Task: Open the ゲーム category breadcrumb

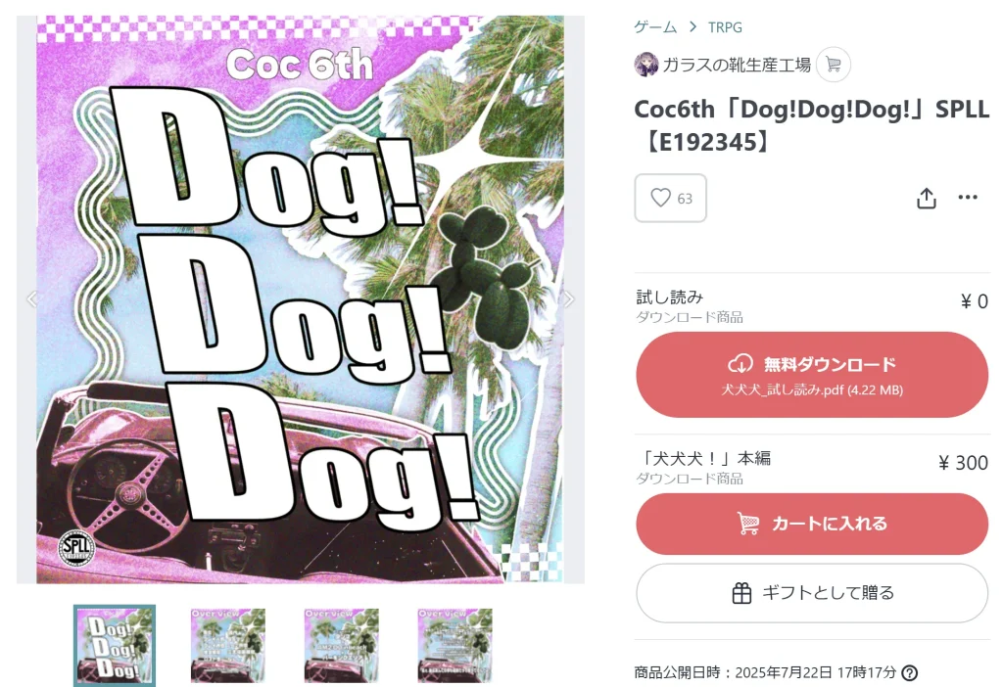Action: [655, 26]
